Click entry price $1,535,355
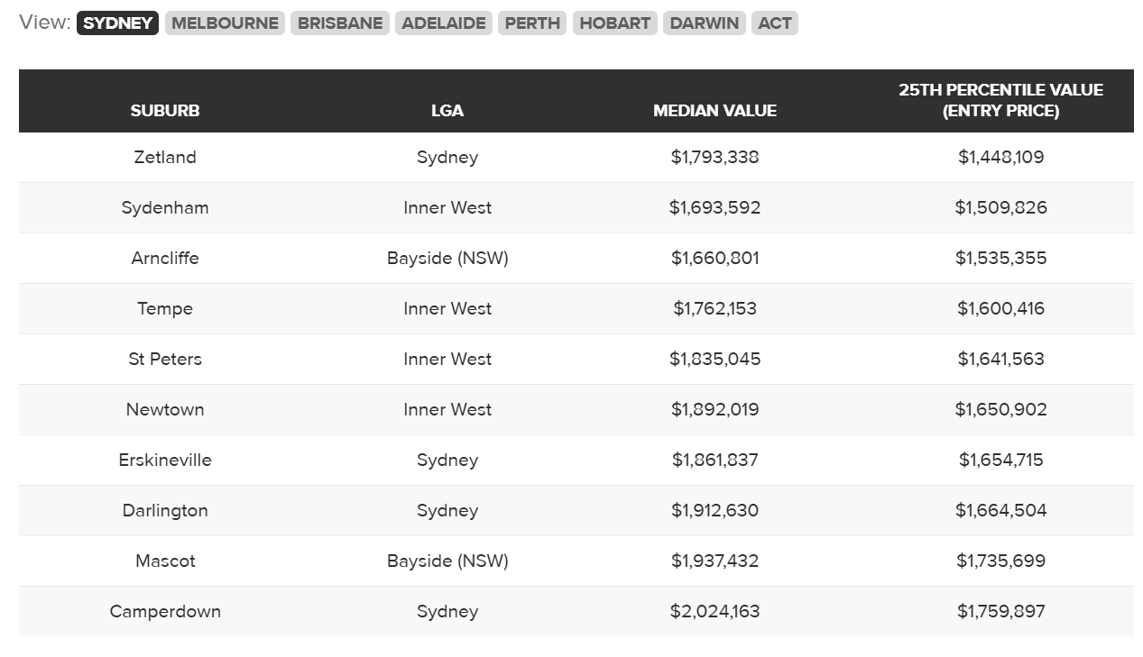The width and height of the screenshot is (1143, 657). [x=1001, y=258]
